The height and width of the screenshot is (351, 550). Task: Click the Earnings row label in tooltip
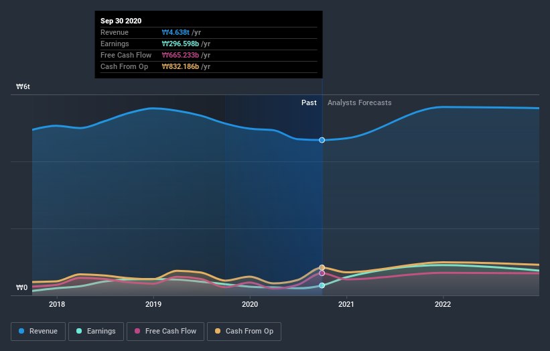point(115,44)
